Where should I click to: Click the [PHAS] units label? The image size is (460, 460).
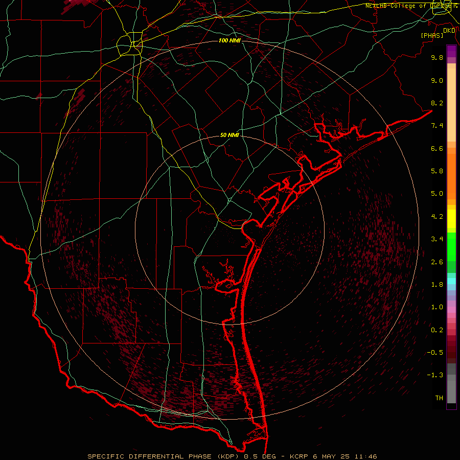click(x=432, y=35)
